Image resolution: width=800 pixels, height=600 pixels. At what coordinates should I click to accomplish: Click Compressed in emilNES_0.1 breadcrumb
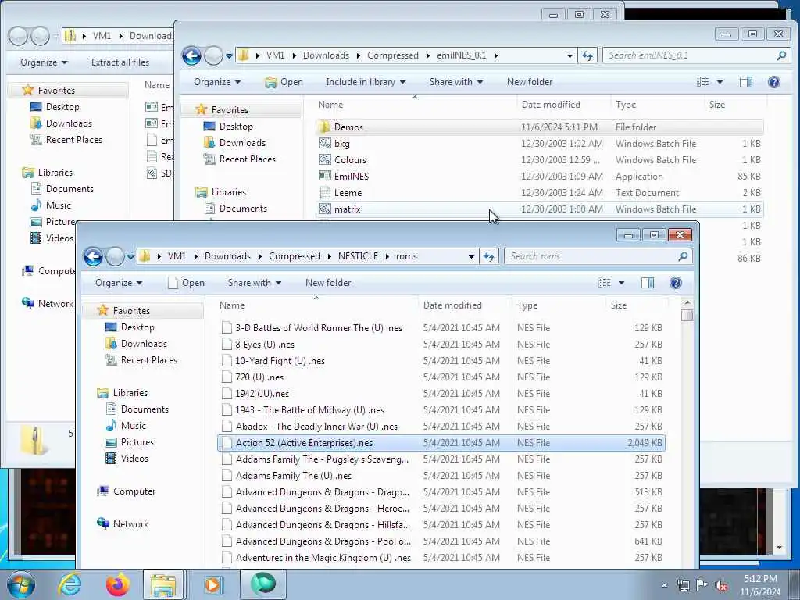click(x=393, y=55)
